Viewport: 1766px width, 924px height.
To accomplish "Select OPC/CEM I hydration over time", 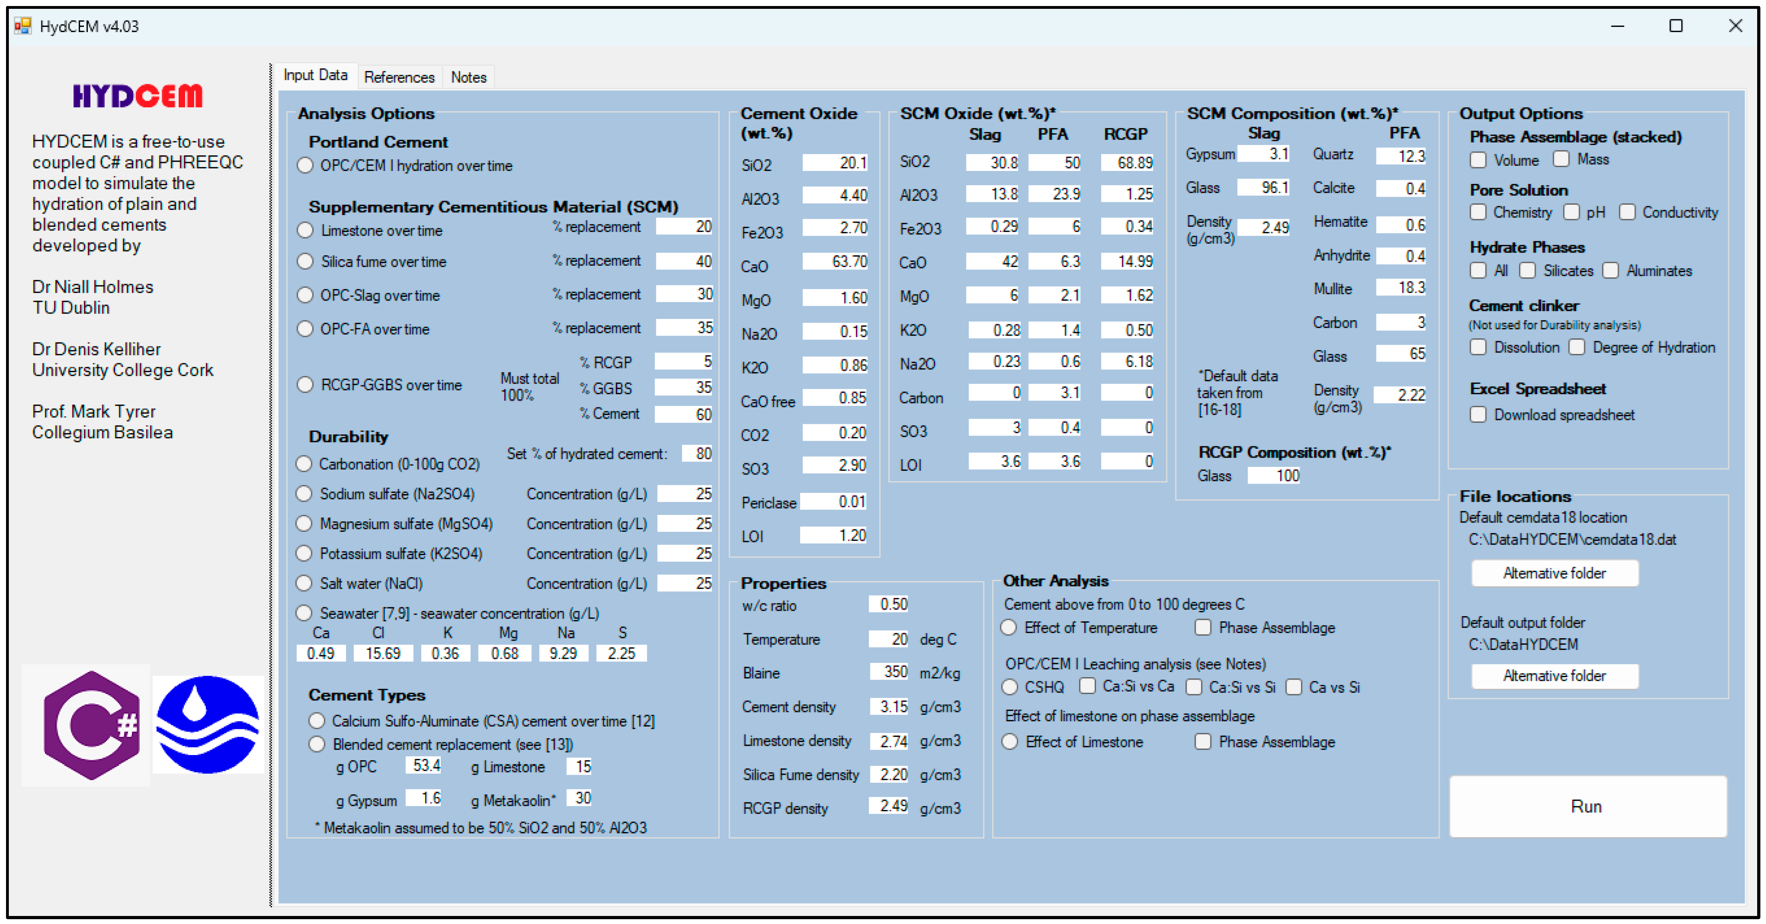I will [306, 166].
